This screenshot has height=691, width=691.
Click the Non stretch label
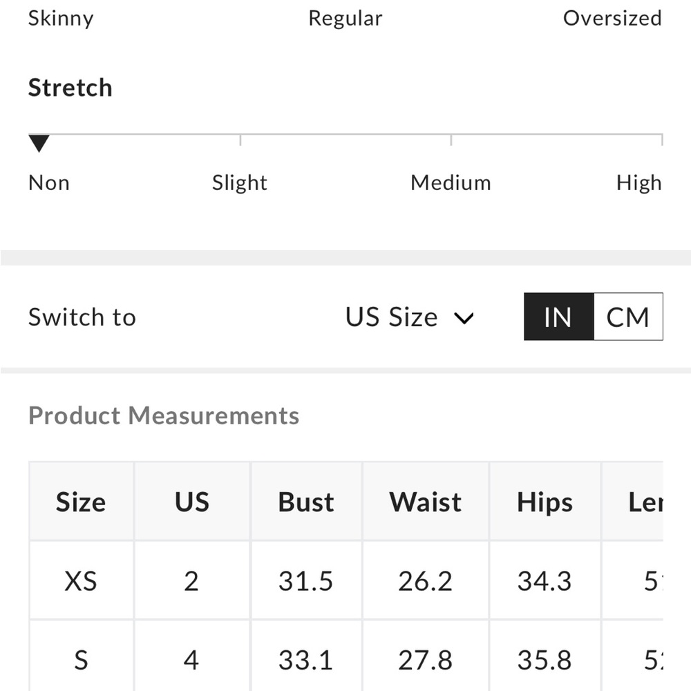point(49,183)
